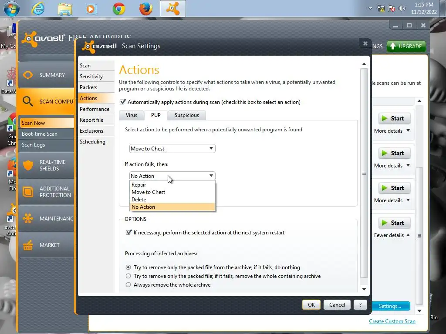Choose No Action highlighted list option

[172, 207]
